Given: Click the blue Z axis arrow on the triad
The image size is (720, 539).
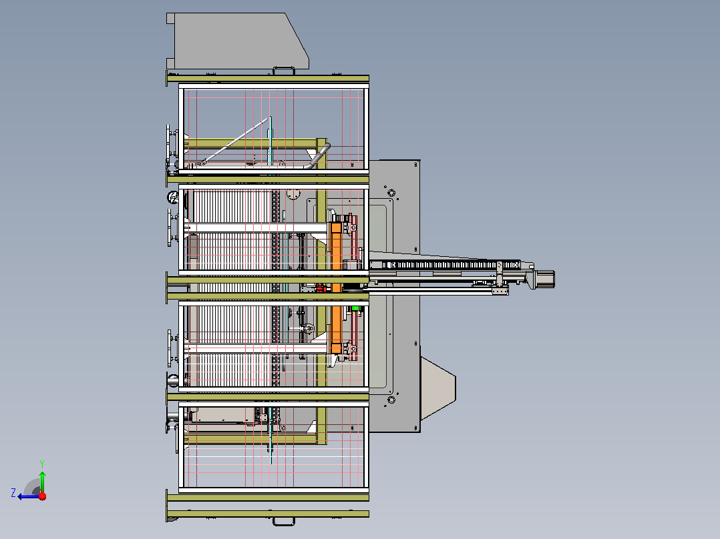Looking at the screenshot, I should [x=28, y=496].
